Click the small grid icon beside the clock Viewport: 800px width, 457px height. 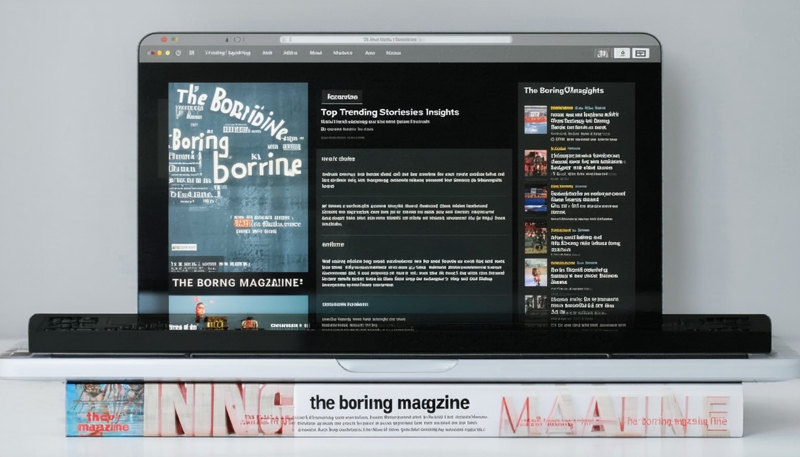pyautogui.click(x=192, y=53)
